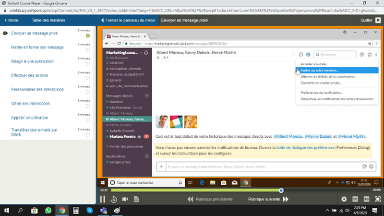
Task: Open lesson Transférer des e-mails sur Slack
Action: pos(34,132)
